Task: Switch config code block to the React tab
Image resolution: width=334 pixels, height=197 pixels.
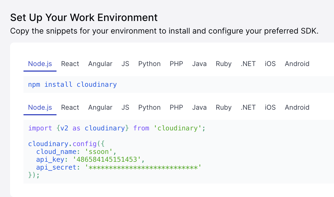Action: [70, 107]
